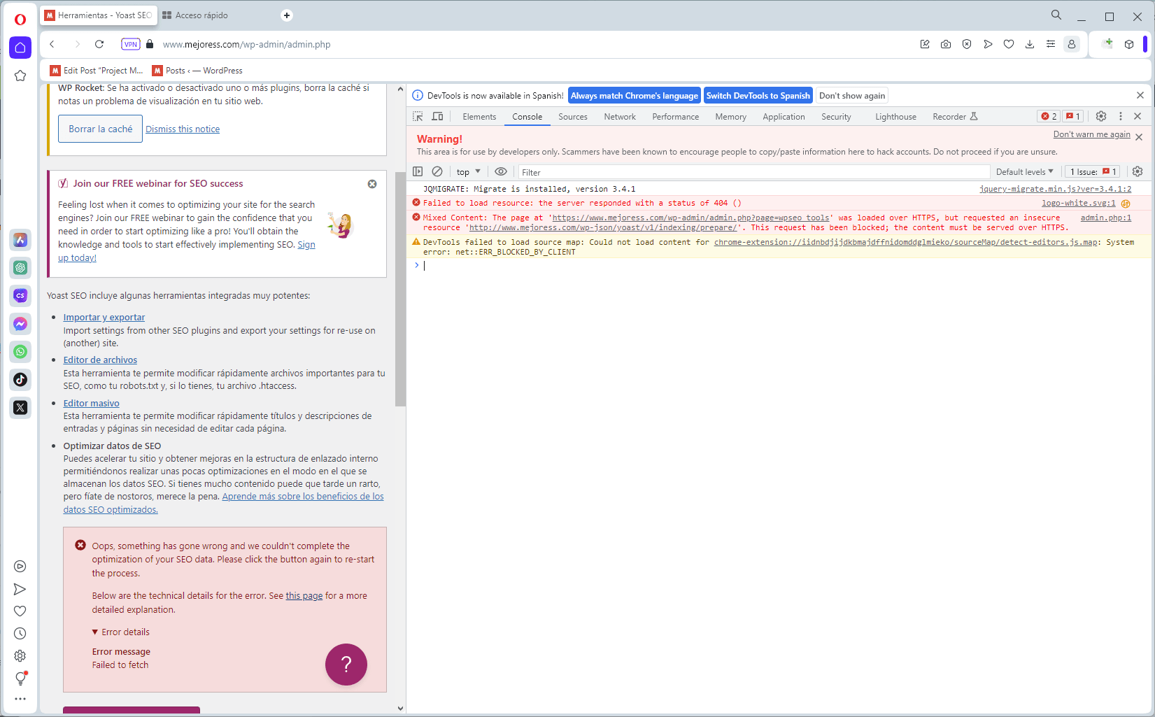Open downloads icon in toolbar
Image resolution: width=1155 pixels, height=717 pixels.
pyautogui.click(x=1030, y=44)
